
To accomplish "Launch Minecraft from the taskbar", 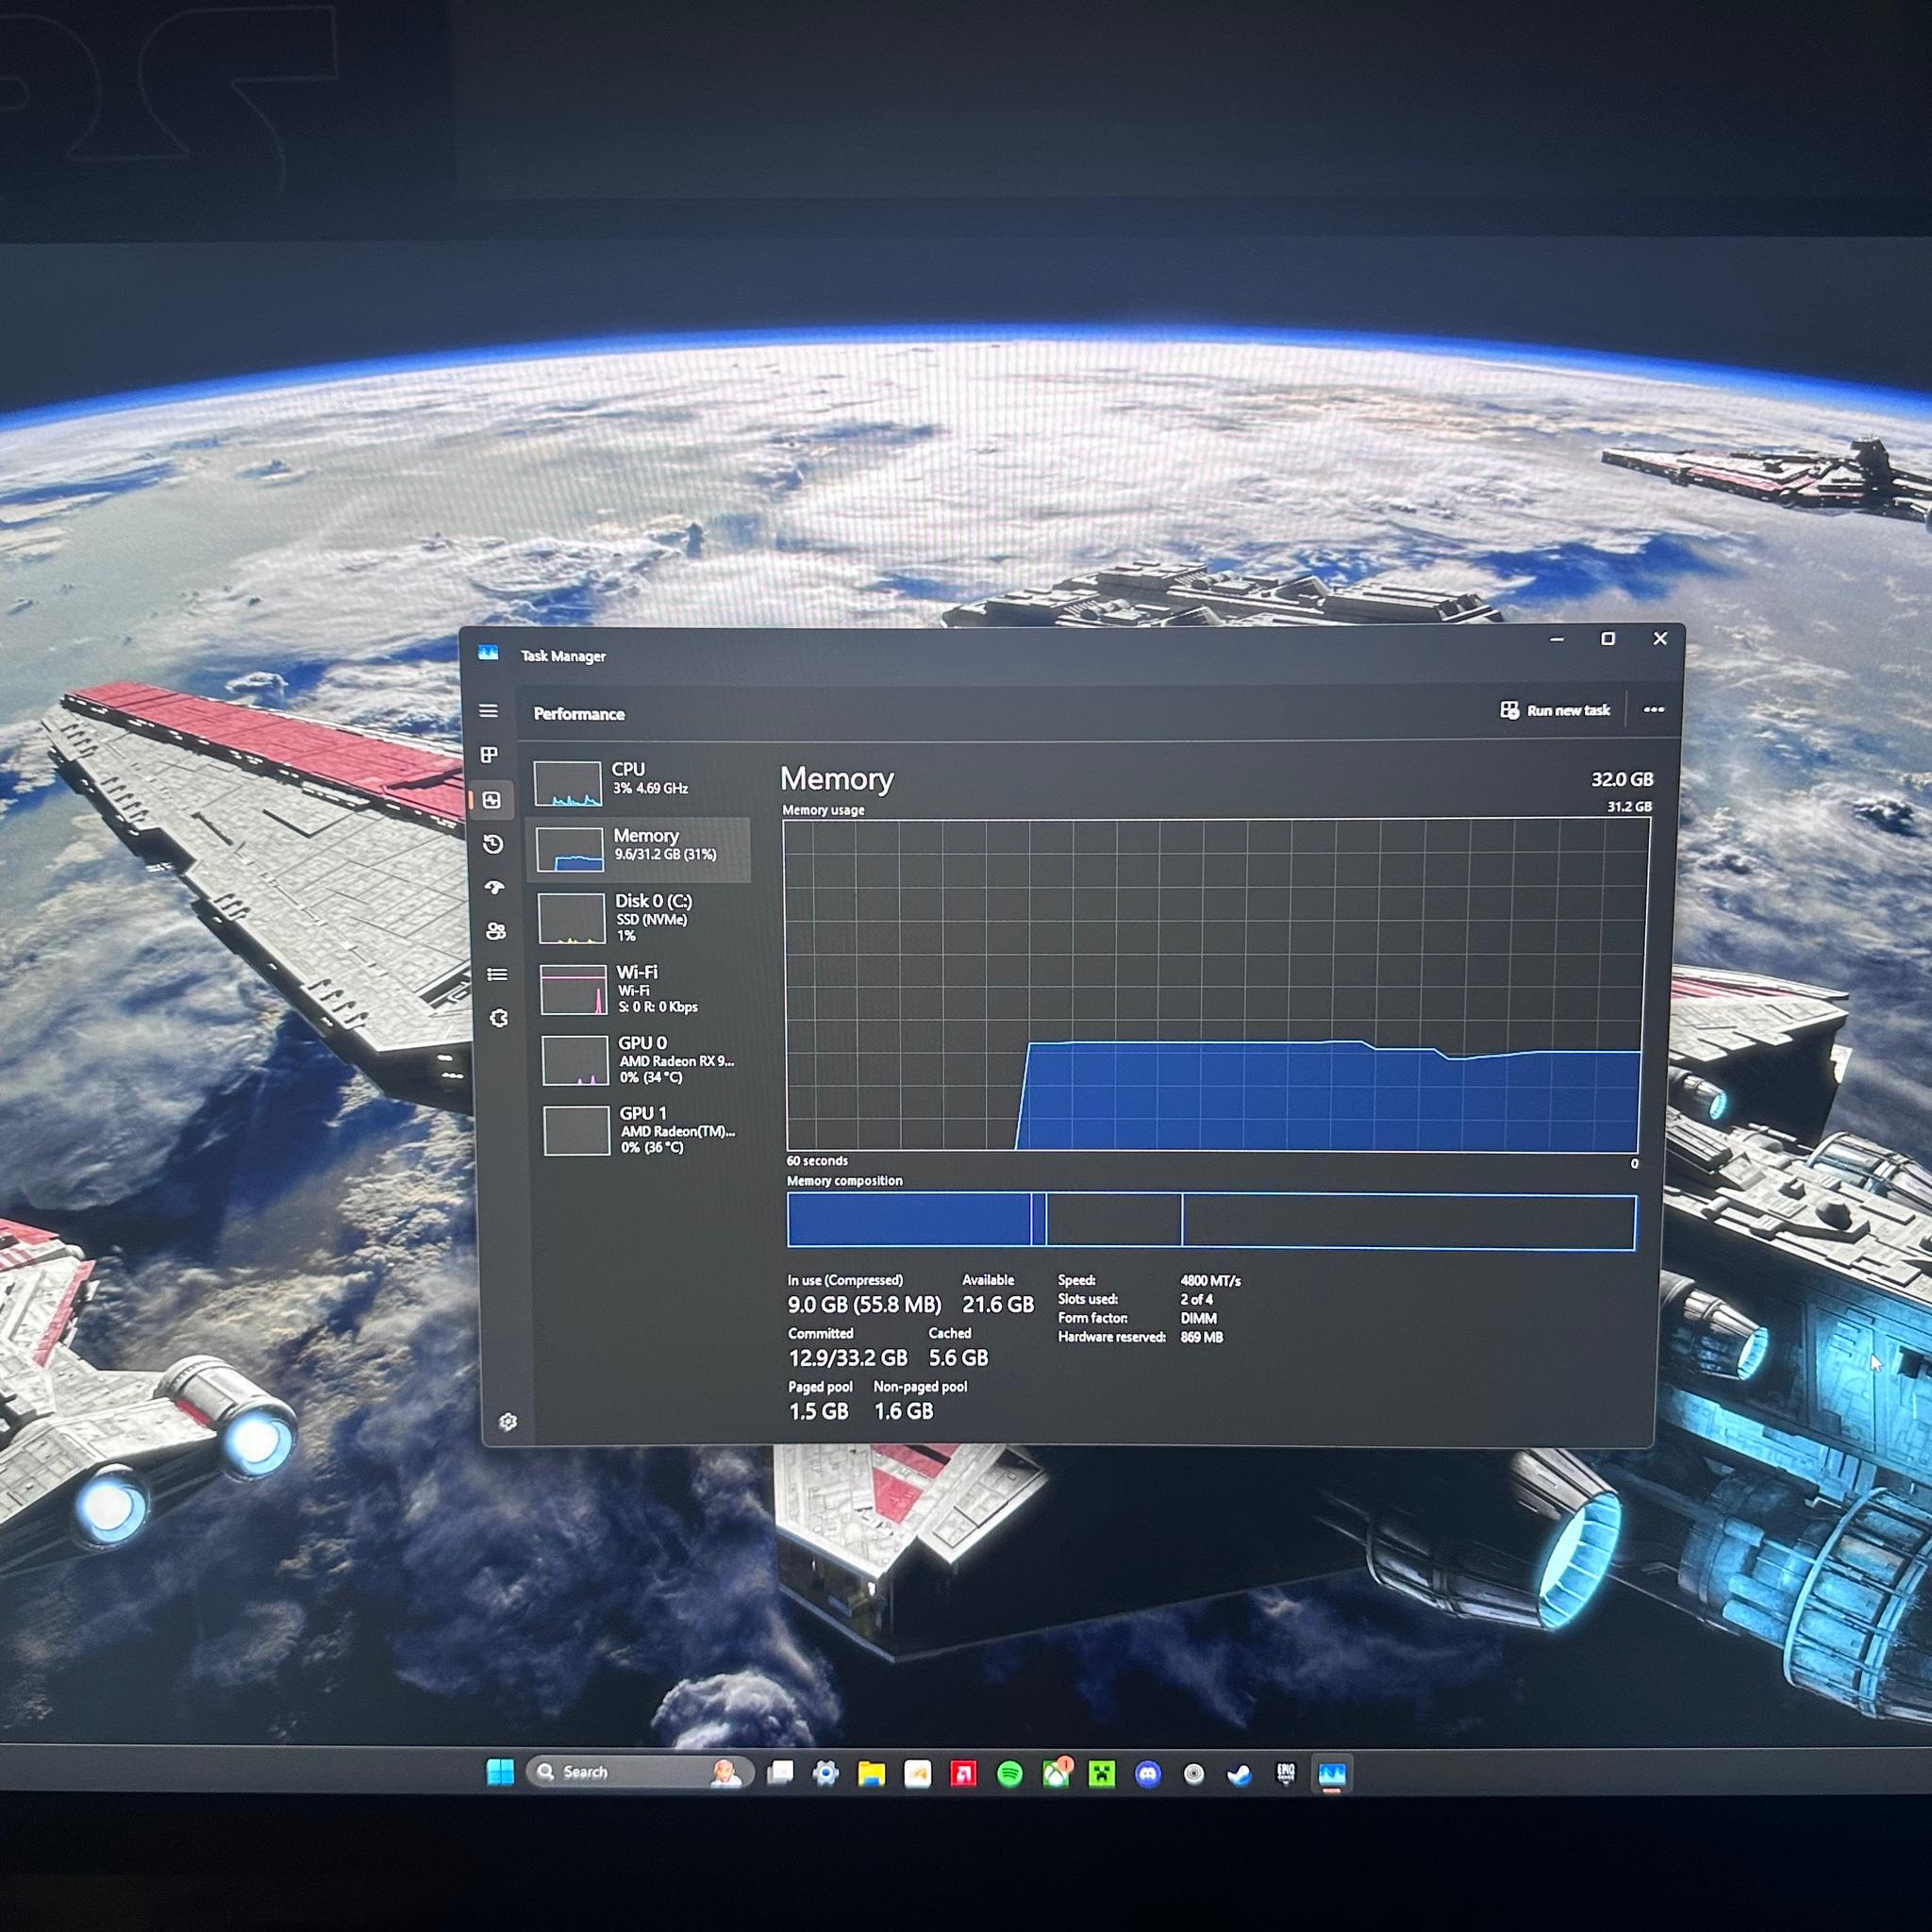I will tap(1102, 1774).
